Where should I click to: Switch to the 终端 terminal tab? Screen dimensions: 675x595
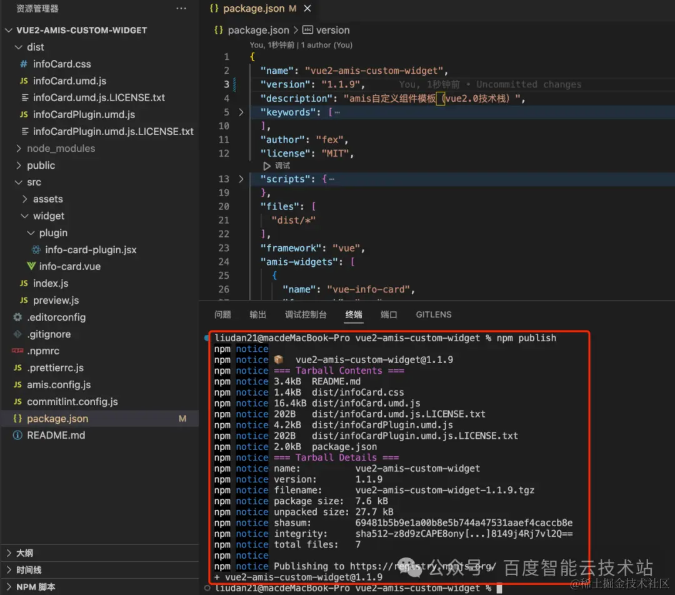click(x=354, y=315)
